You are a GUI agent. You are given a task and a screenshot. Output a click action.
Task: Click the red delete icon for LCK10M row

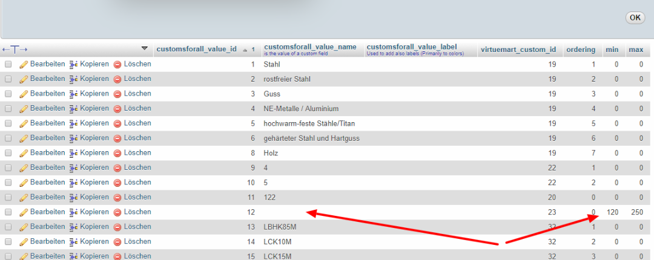[x=117, y=242]
